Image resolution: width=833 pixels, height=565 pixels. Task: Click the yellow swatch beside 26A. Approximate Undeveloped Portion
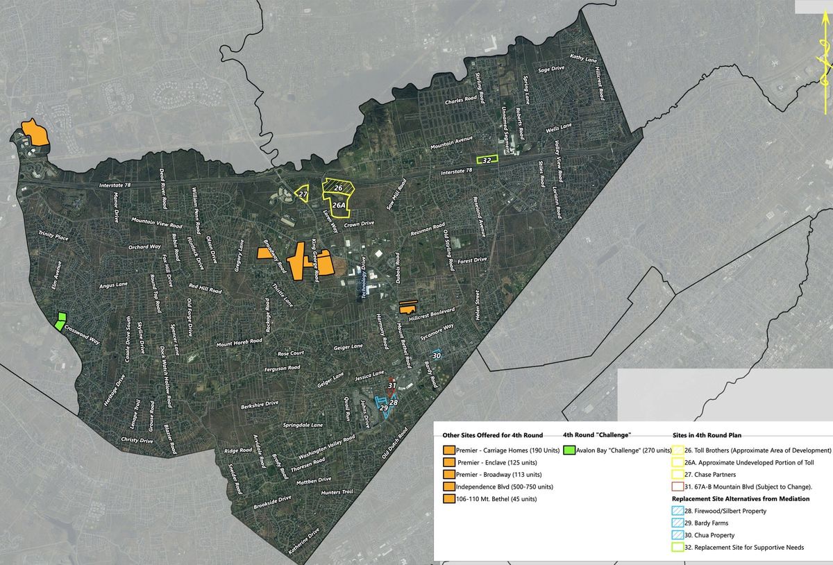(678, 462)
